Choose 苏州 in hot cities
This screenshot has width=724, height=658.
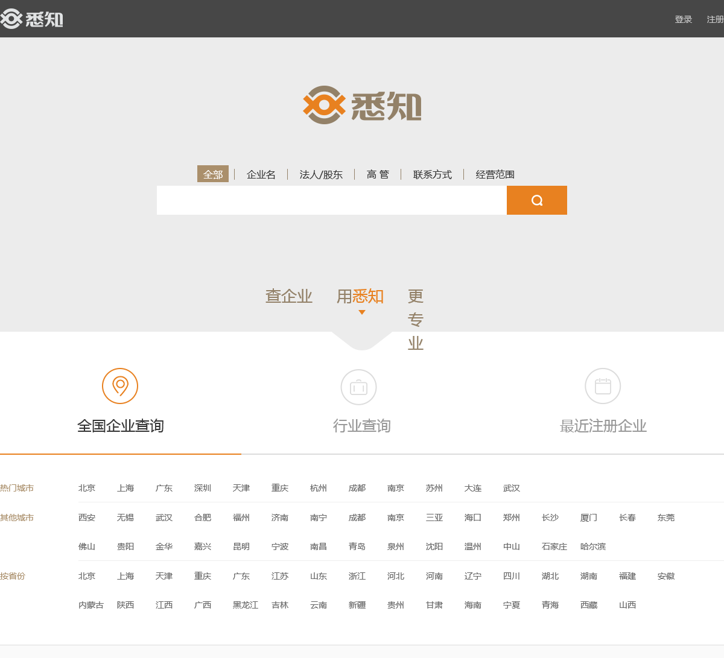click(434, 488)
